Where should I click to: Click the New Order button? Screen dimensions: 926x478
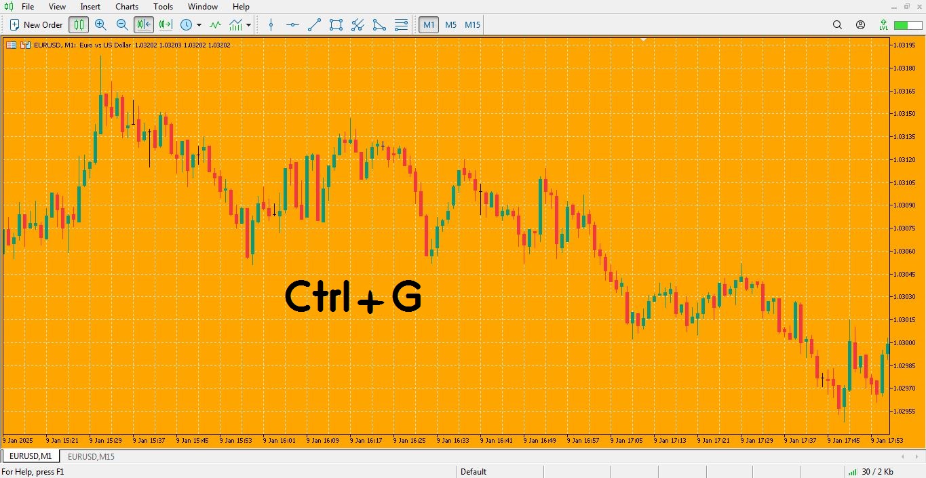37,25
